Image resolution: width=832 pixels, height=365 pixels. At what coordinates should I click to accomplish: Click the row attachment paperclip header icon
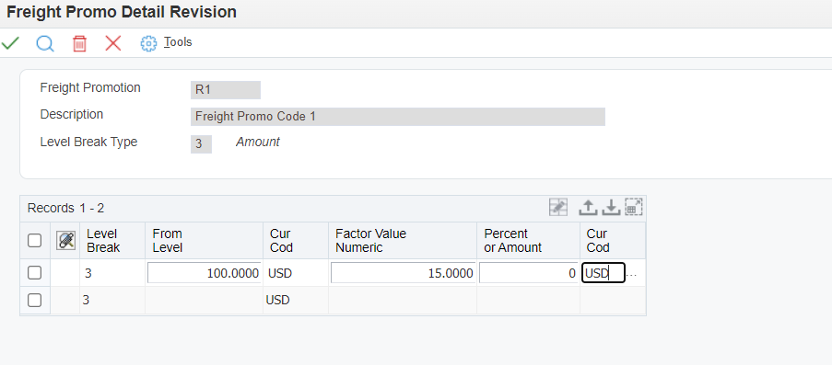point(65,241)
